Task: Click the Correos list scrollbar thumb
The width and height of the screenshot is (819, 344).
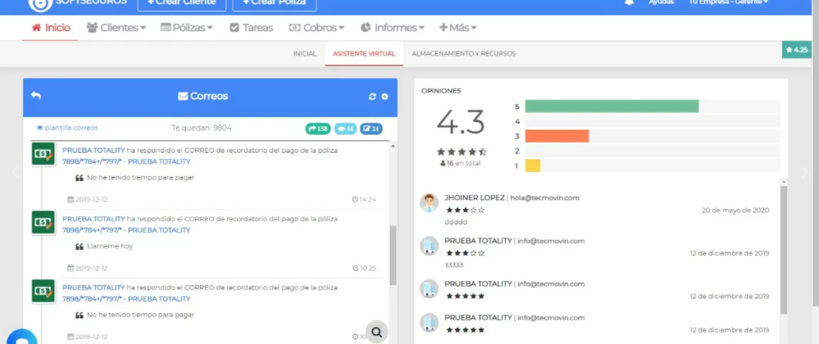Action: click(x=393, y=255)
